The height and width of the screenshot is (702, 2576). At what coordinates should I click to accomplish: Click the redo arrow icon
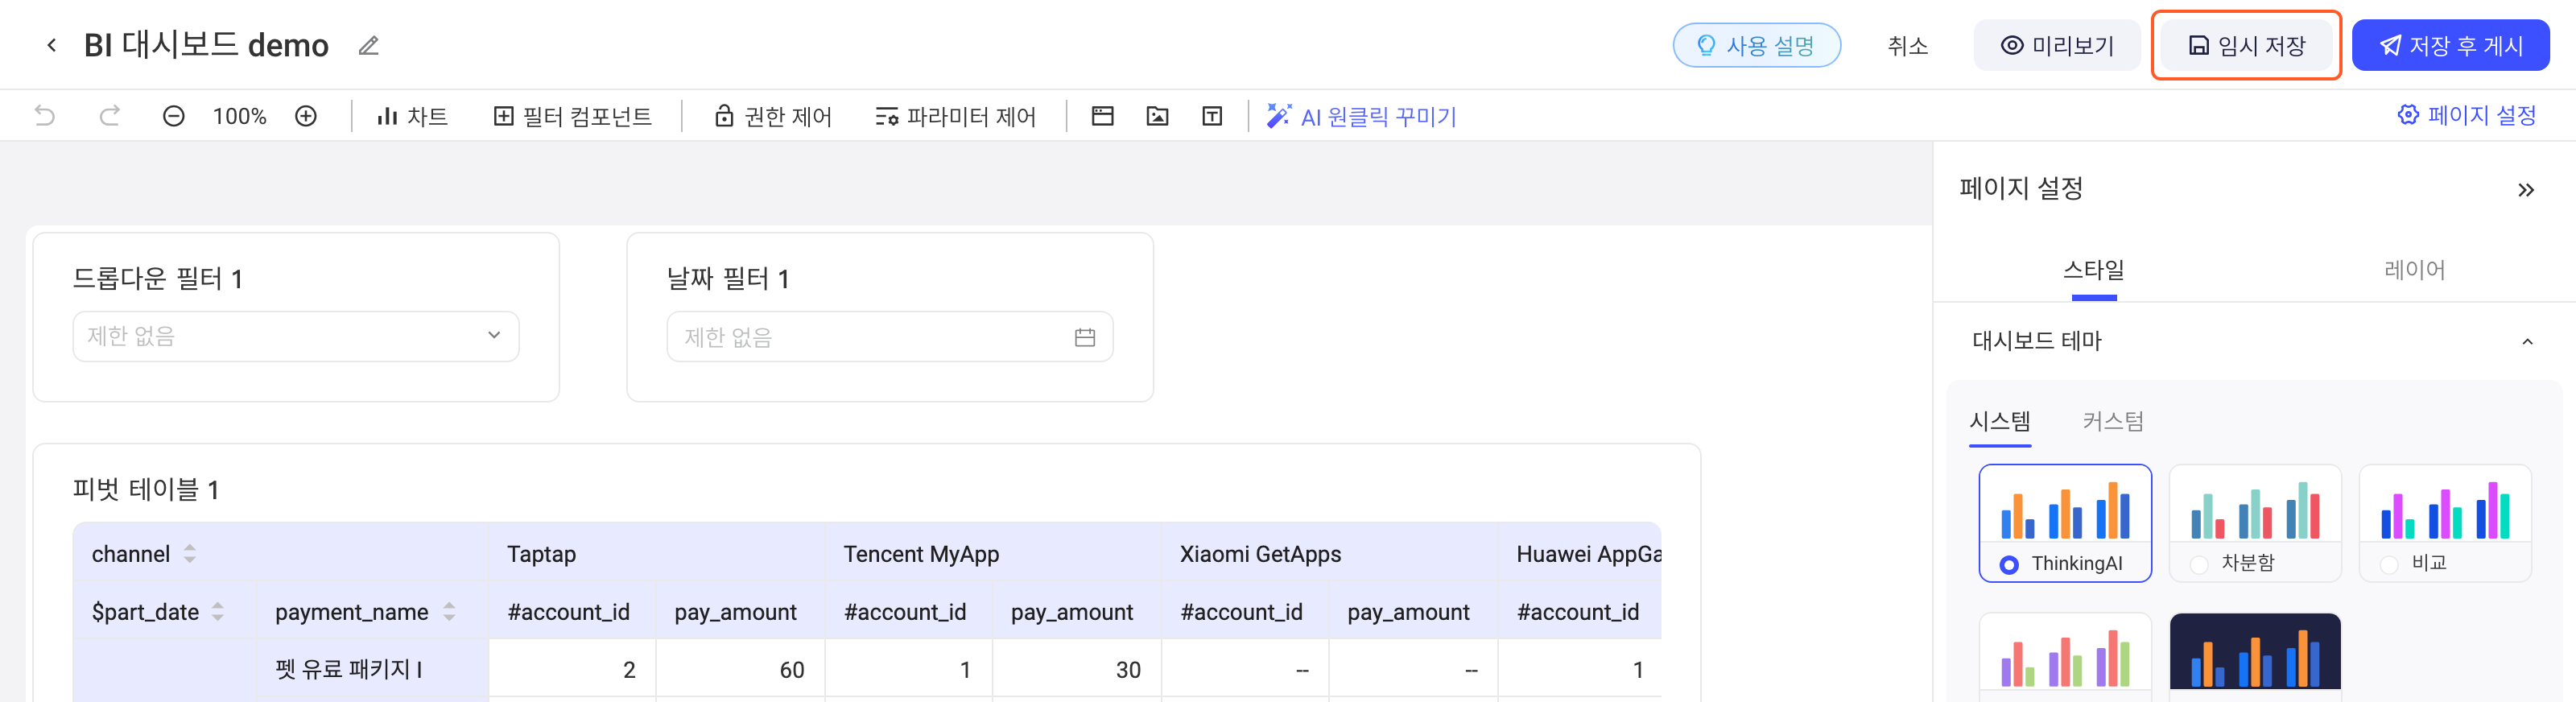110,116
